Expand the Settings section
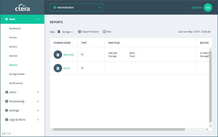Screen dimensions: 218x137 click(38, 111)
